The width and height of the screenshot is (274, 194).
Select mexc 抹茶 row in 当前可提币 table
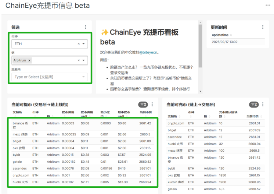click(x=83, y=134)
